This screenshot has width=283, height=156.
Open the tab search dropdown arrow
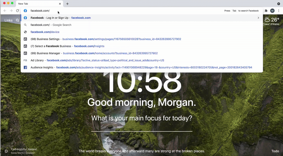(278, 4)
